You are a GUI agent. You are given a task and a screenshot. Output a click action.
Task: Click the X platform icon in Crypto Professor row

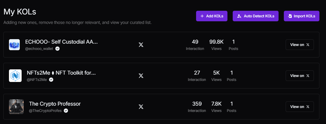[141, 107]
